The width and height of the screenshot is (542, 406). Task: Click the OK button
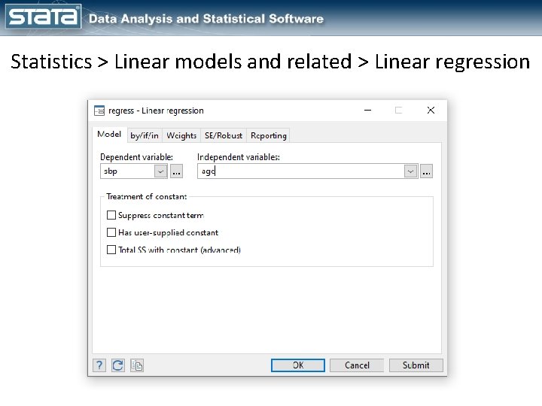click(298, 365)
